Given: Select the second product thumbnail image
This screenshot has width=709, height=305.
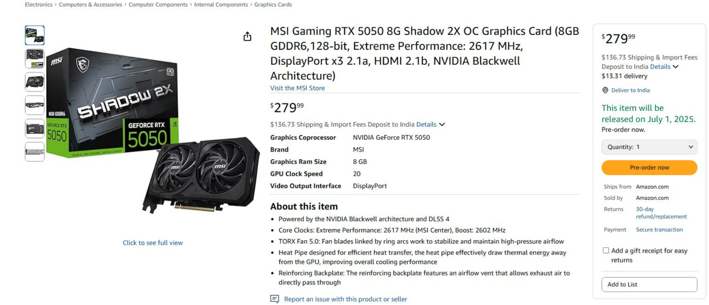Looking at the screenshot, I should point(35,58).
